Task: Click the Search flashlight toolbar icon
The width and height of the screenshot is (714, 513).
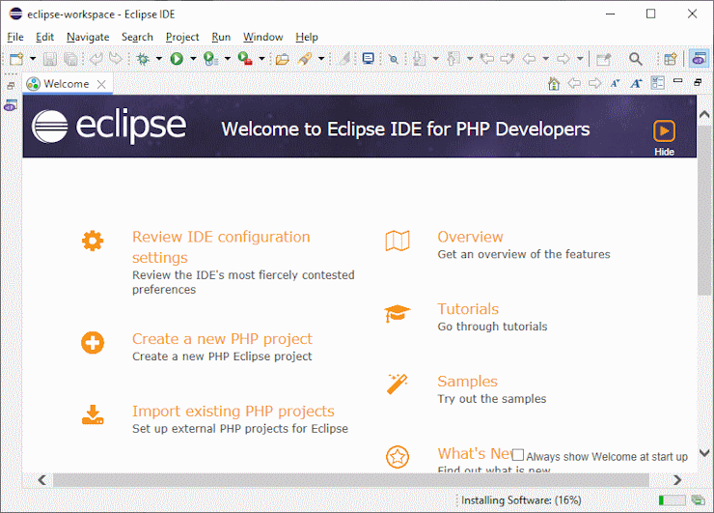Action: [x=304, y=59]
